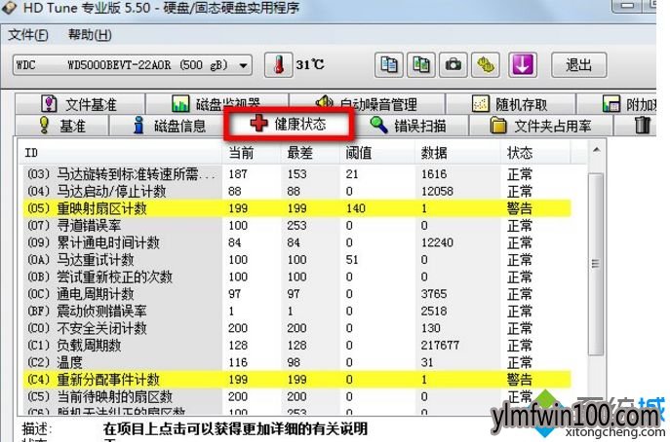Select row (BF) 震动侦测错误率
The image size is (670, 442).
point(296,311)
